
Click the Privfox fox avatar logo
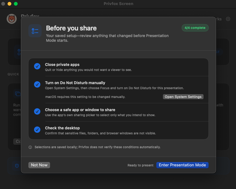(x=12, y=19)
